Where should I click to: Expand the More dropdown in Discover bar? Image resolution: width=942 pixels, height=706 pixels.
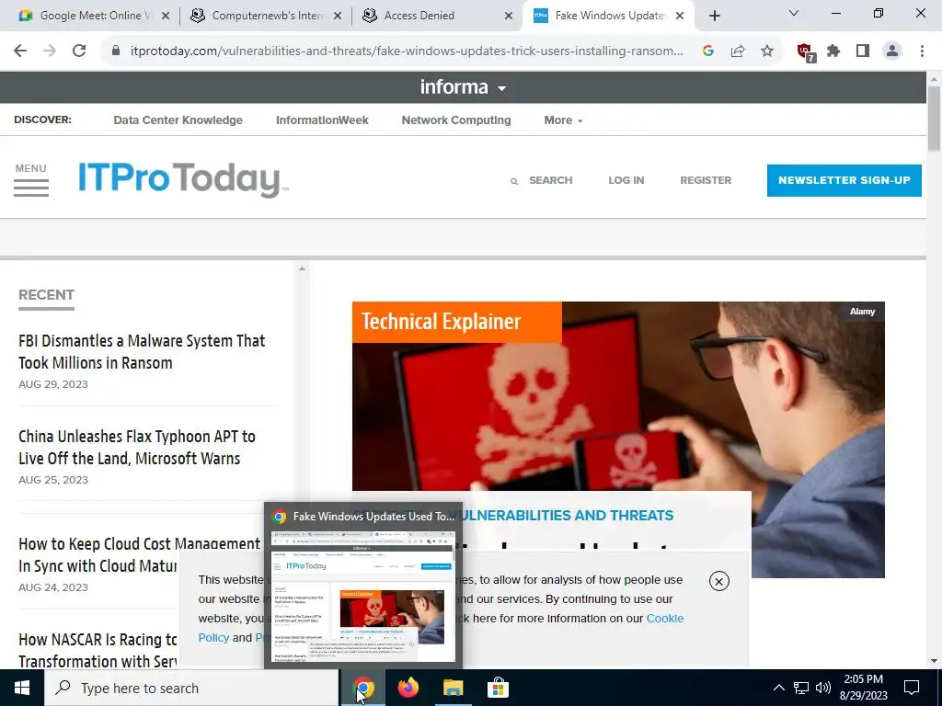coord(563,120)
